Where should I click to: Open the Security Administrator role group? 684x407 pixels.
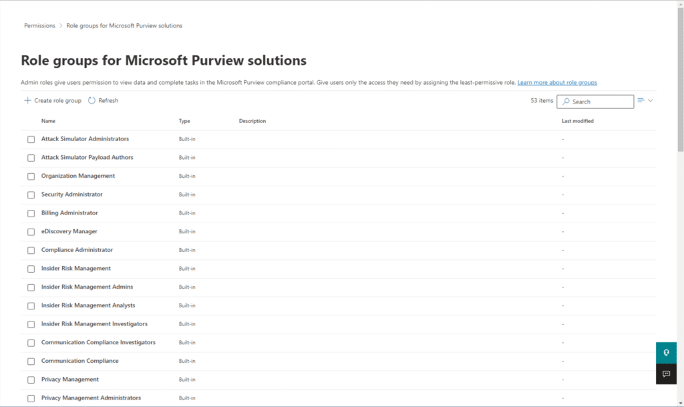(x=72, y=194)
